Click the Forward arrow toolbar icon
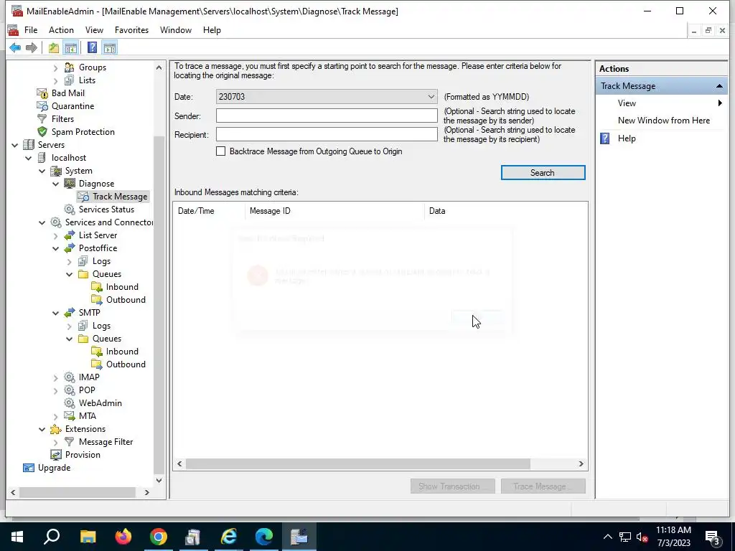 32,48
